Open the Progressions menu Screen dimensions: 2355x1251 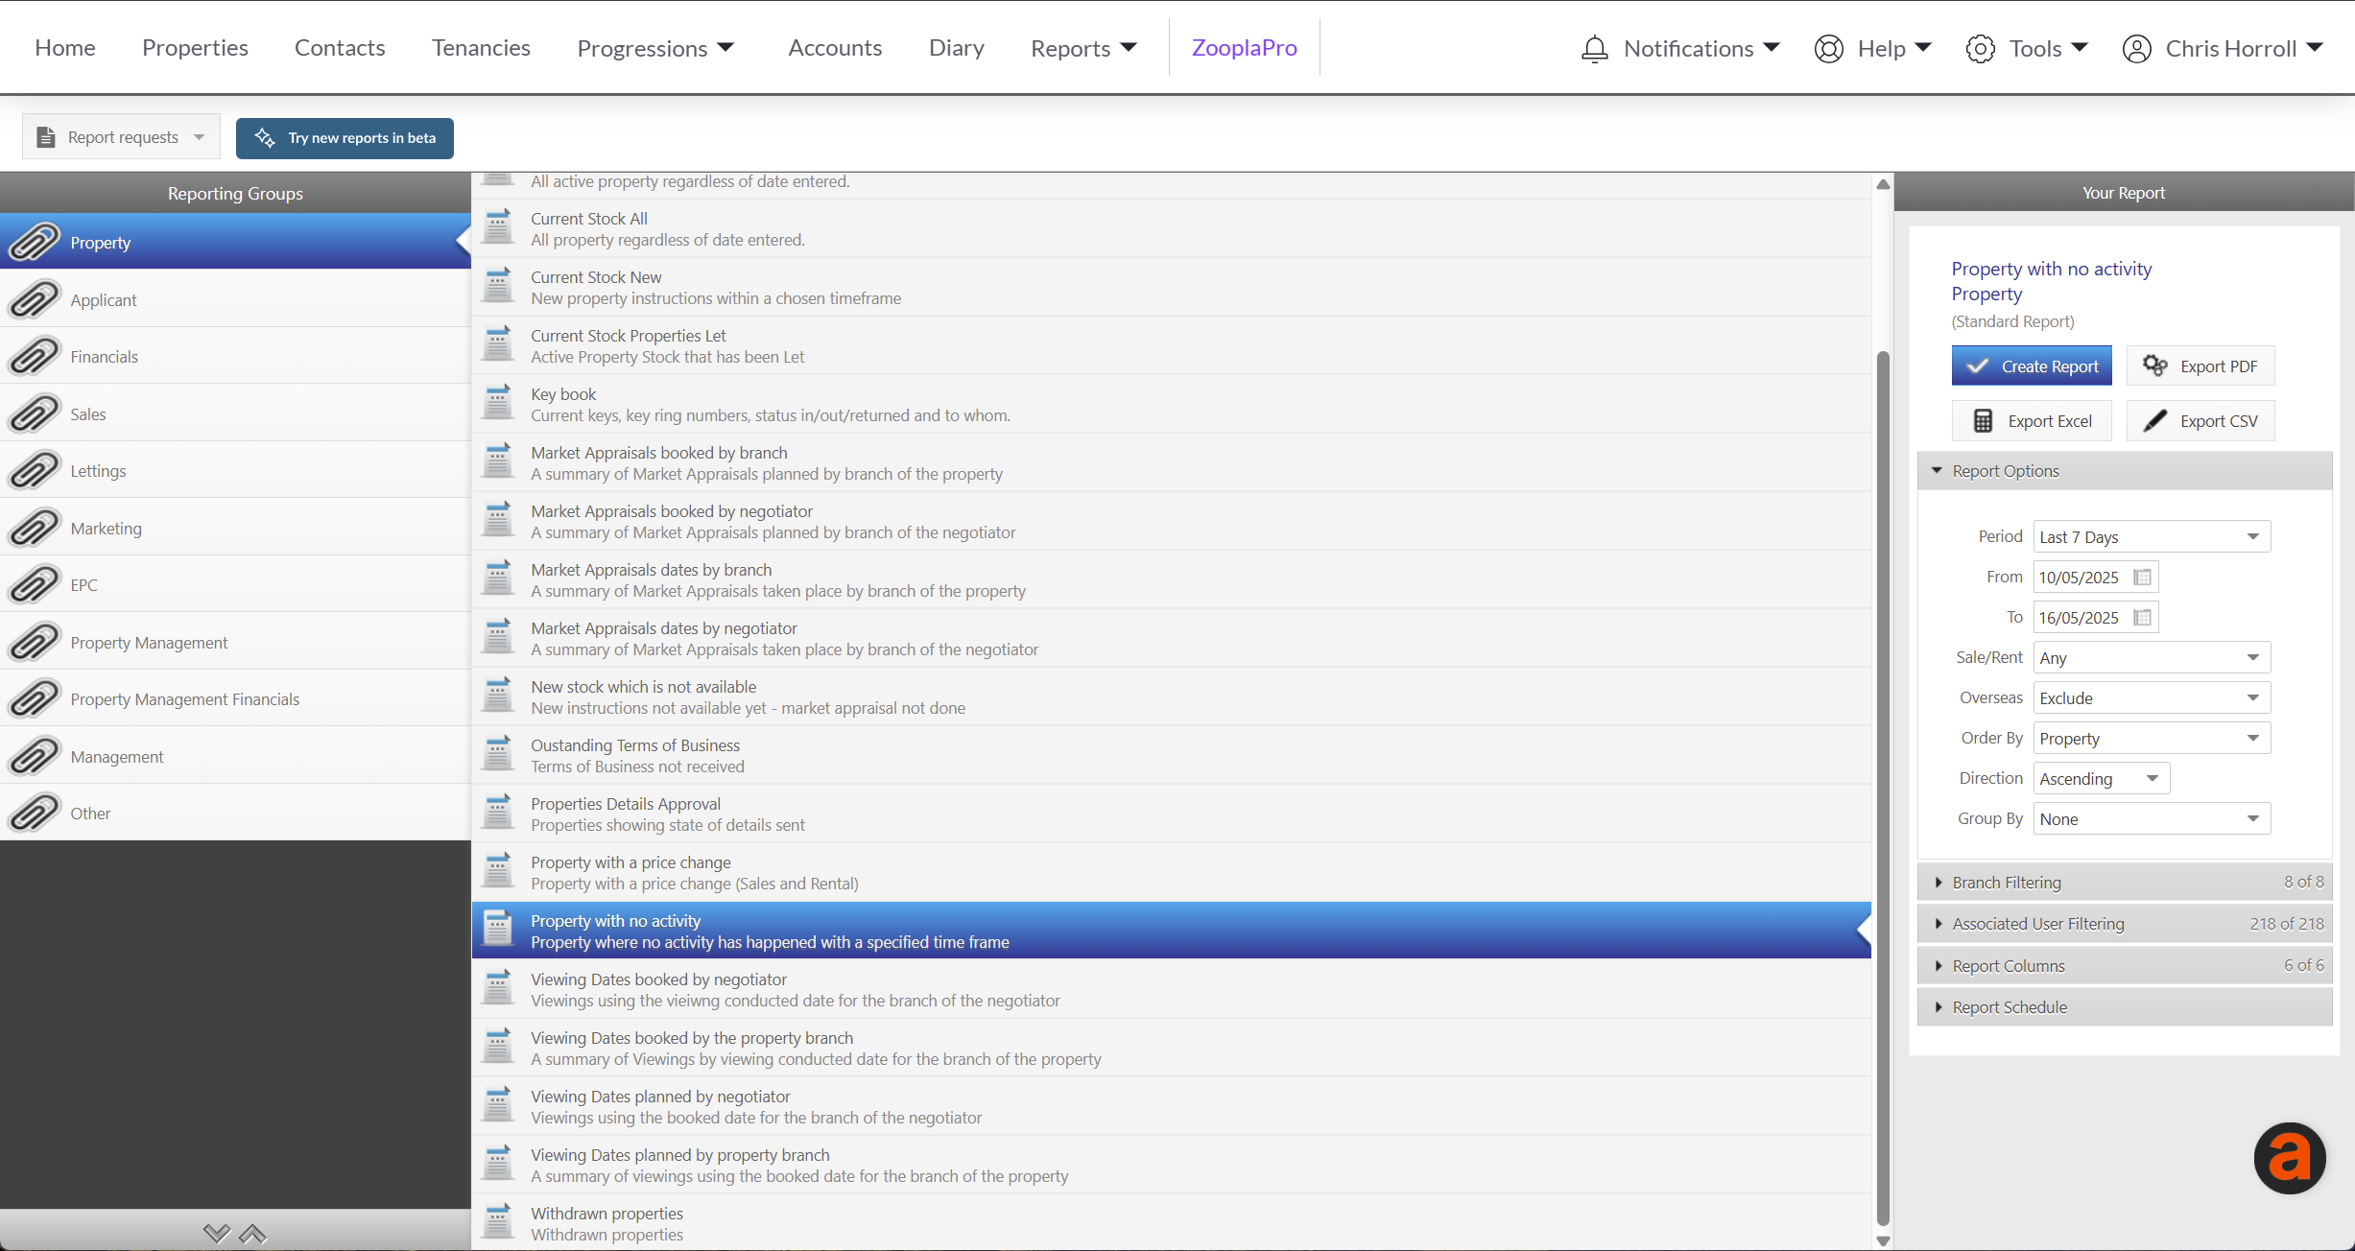pos(655,48)
